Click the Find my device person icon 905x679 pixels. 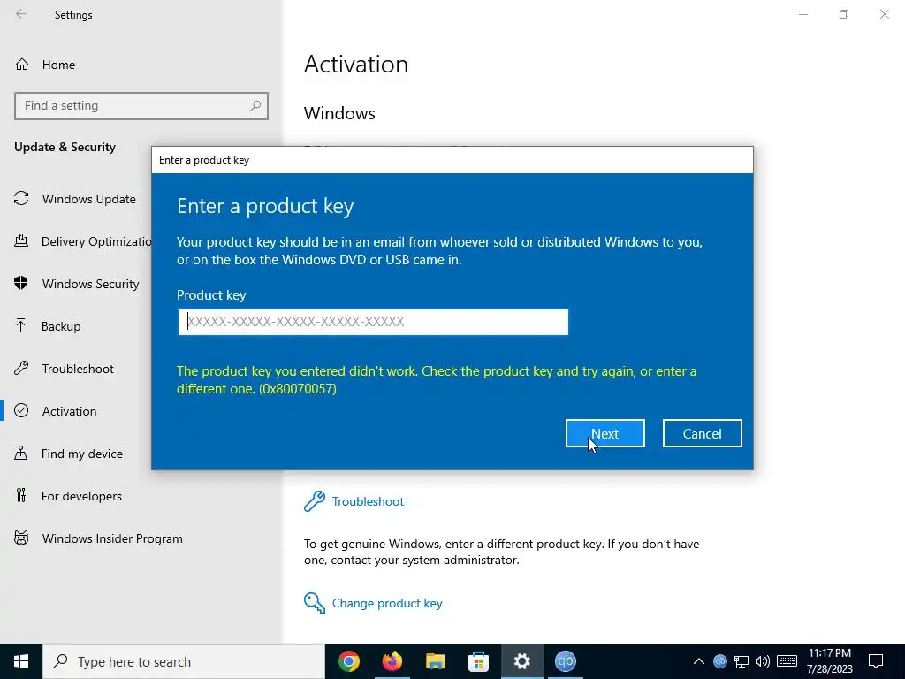pyautogui.click(x=21, y=453)
